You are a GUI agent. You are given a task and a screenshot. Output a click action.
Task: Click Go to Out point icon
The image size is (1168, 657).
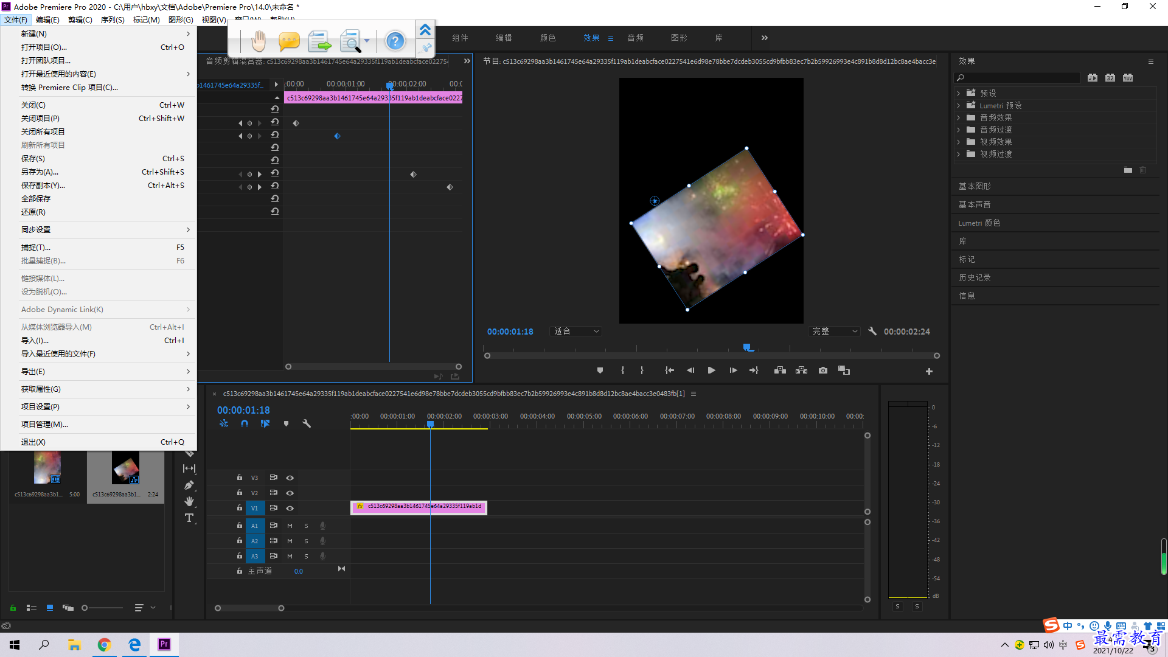pos(754,370)
